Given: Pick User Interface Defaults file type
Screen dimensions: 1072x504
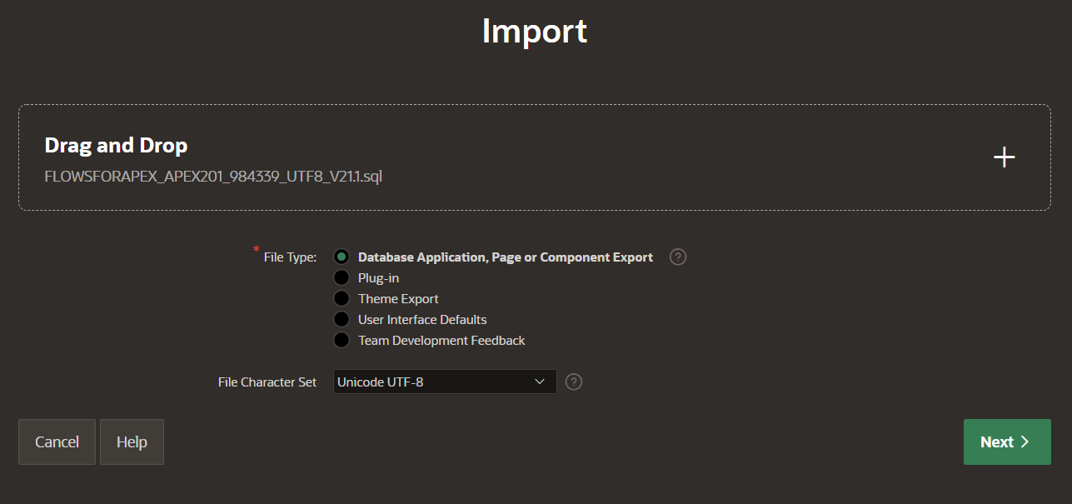Looking at the screenshot, I should pyautogui.click(x=342, y=319).
